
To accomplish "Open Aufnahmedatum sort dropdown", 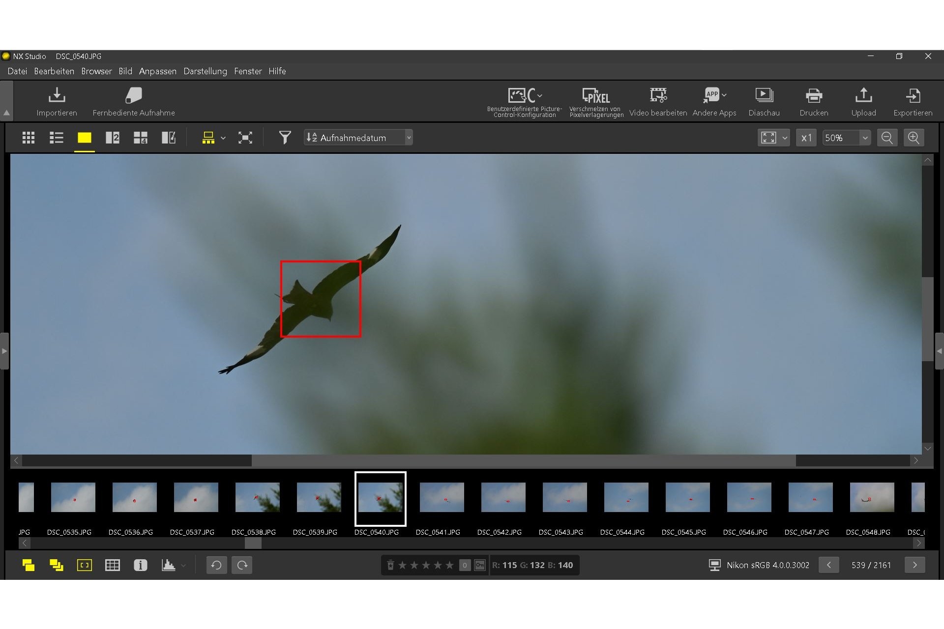I will 358,138.
